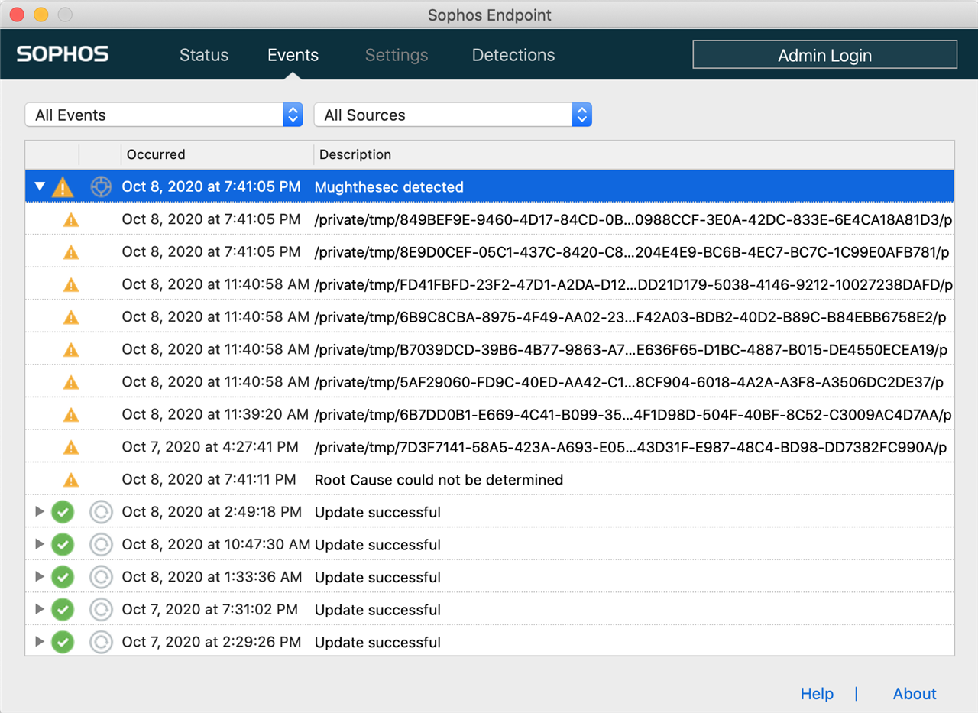Click the Sophos logo in header

(63, 54)
